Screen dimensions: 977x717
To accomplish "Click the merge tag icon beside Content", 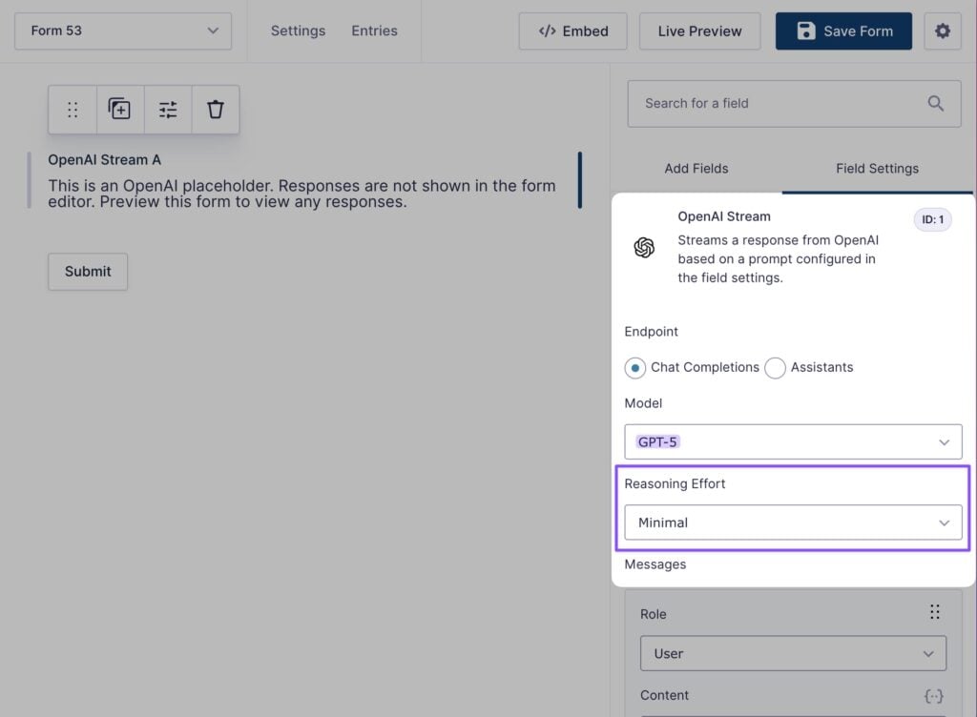I will [934, 696].
